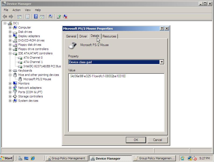Click the Details tab
214x162 pixels.
click(x=95, y=36)
